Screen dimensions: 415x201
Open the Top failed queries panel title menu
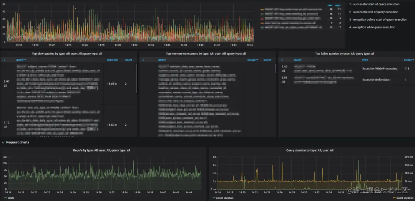tap(345, 54)
